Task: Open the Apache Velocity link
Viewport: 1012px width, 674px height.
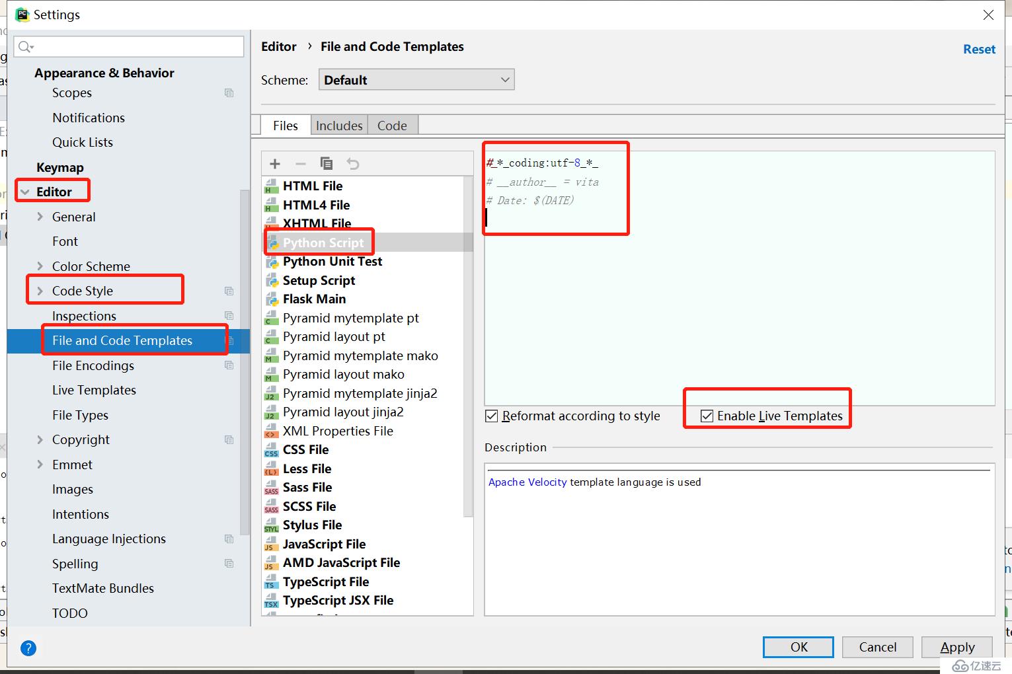Action: click(x=527, y=482)
